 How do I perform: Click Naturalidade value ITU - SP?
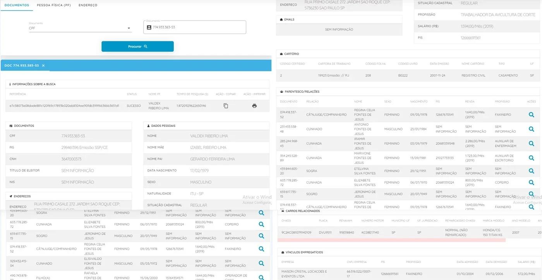(197, 193)
